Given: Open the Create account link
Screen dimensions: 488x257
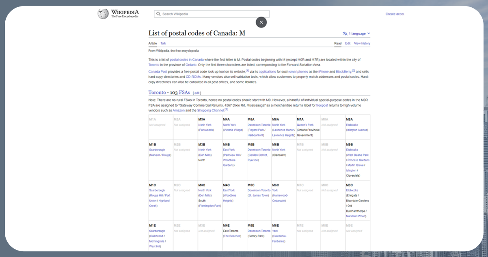Looking at the screenshot, I should 395,14.
